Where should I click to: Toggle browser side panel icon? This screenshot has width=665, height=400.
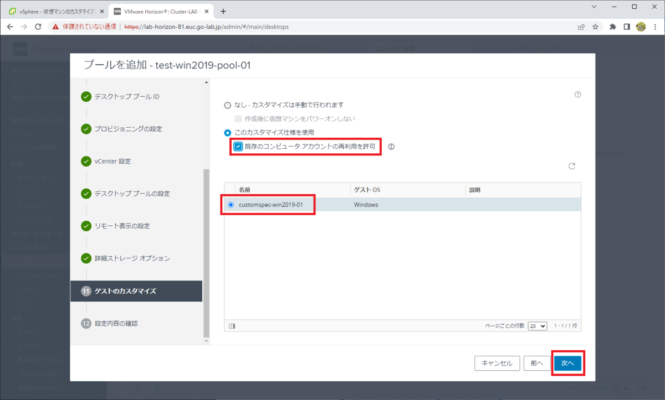click(627, 27)
